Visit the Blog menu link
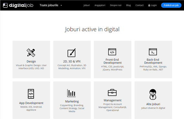Screen dimensions: 184x119 point(128,5)
